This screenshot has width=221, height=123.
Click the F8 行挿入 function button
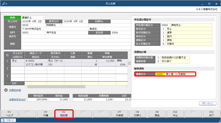point(138,114)
